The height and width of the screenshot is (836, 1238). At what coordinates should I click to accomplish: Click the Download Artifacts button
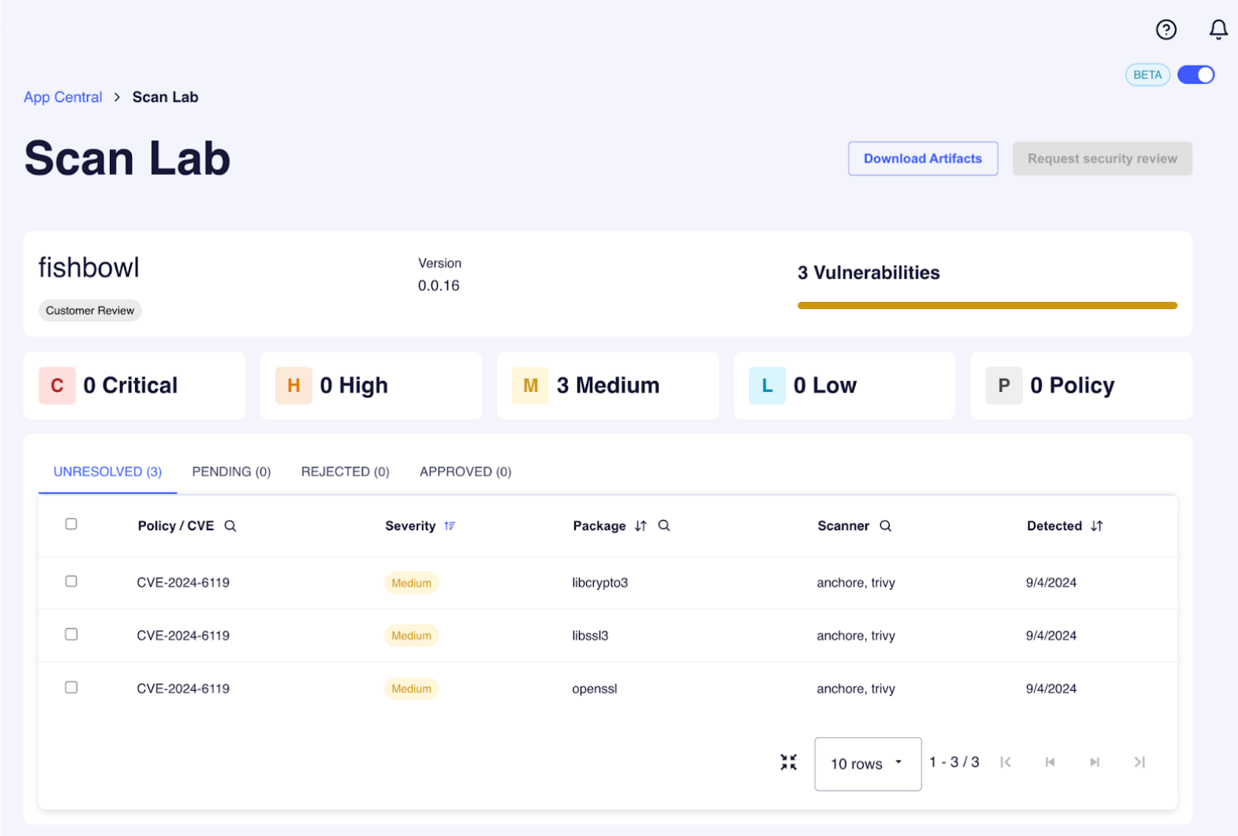[923, 158]
